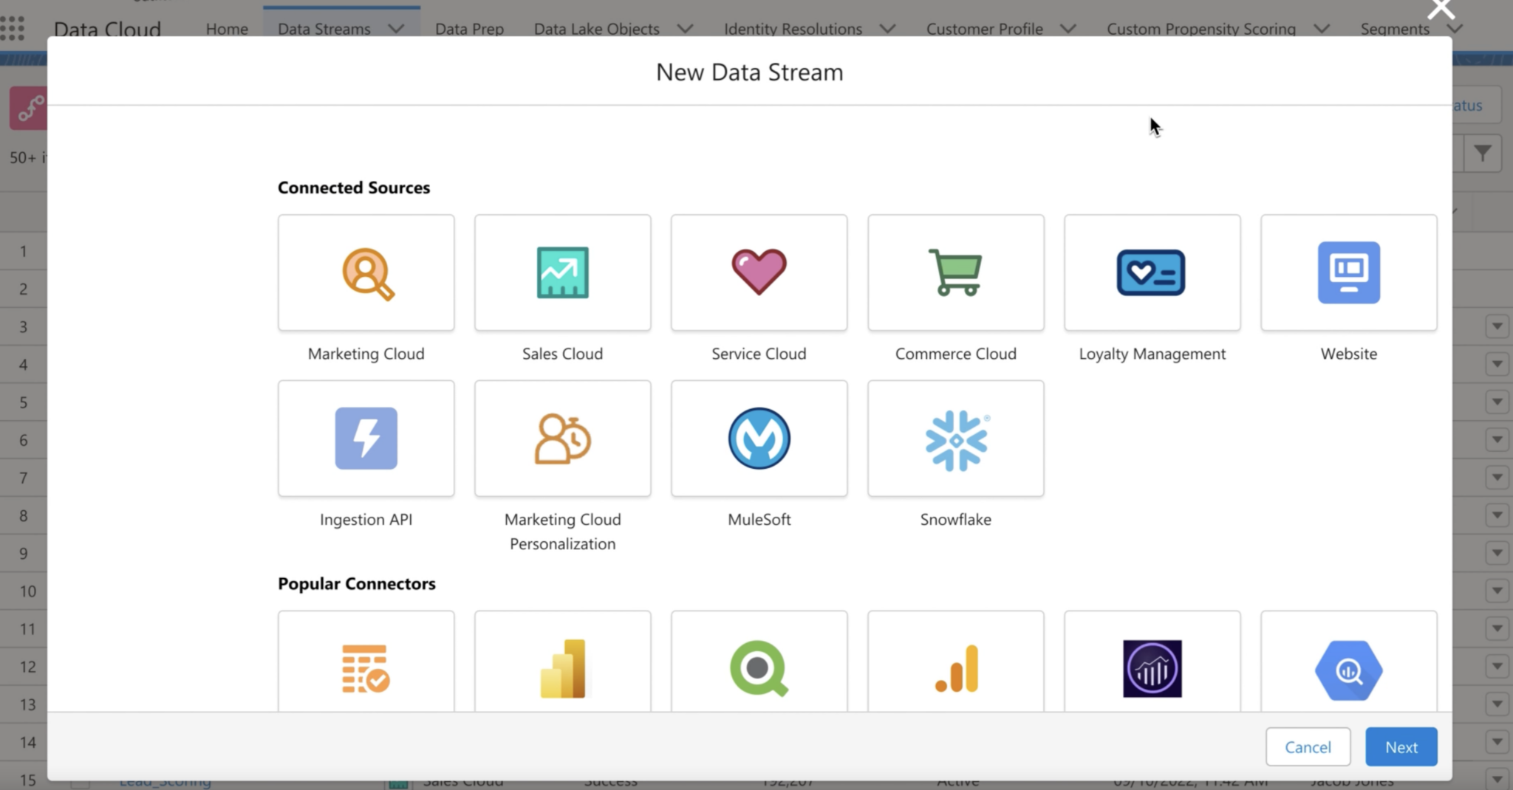Select the Google Analytics connector
Viewport: 1513px width, 790px height.
[x=955, y=668]
